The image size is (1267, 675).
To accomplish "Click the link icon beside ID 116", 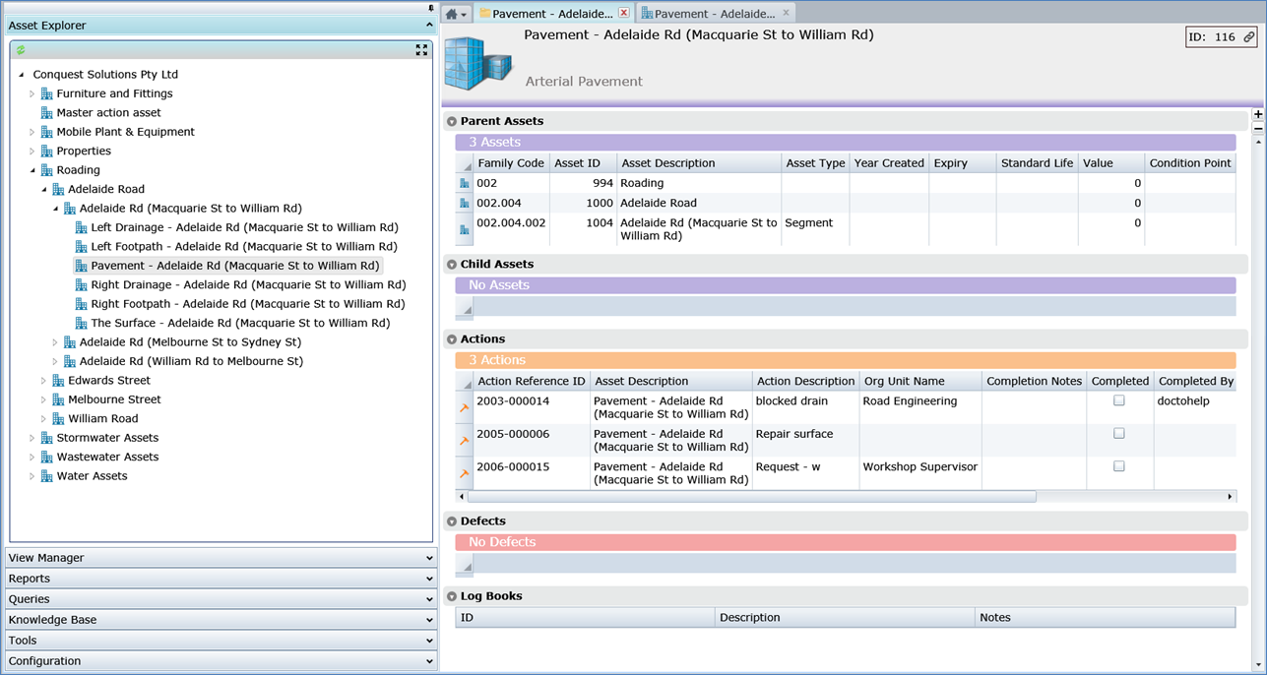I will 1248,37.
